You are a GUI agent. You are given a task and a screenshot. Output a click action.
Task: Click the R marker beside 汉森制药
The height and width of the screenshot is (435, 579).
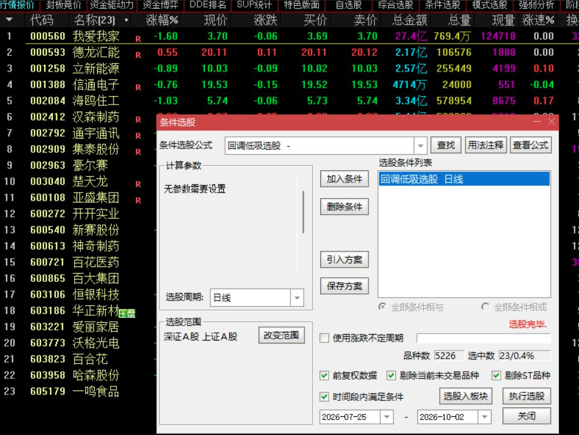click(138, 119)
